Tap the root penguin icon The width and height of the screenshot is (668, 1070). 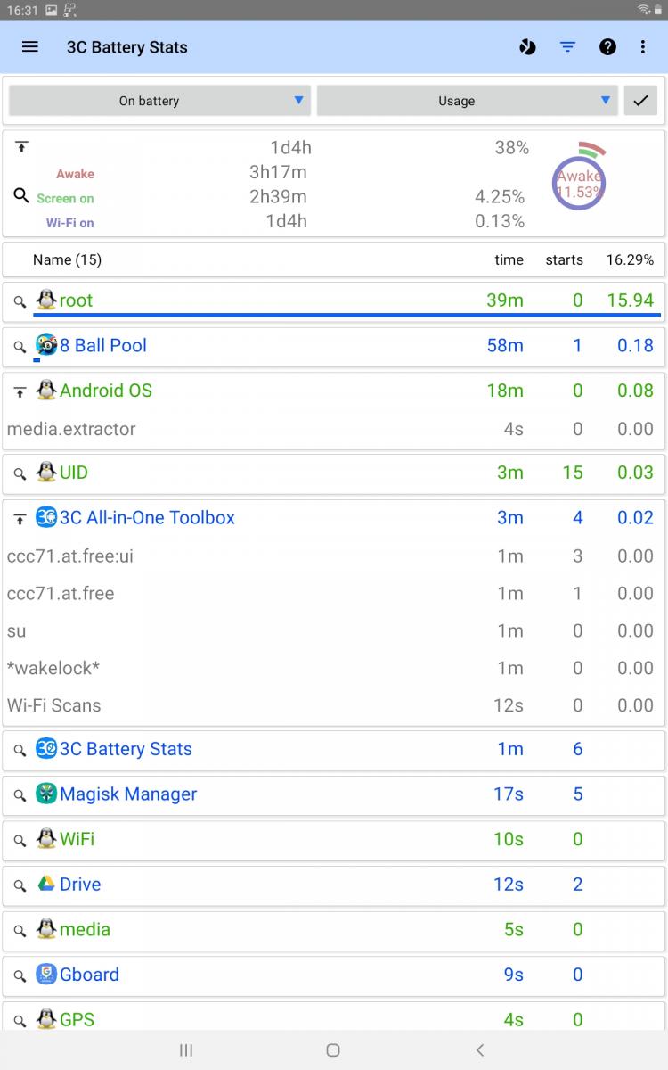click(x=46, y=300)
